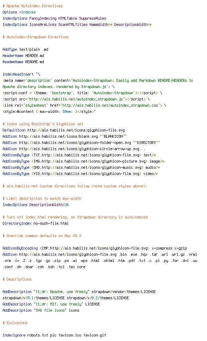
Task: Click the glyphicon-folder-open.svg ^^DIRECTORY^^ line
Action: (x=81, y=143)
